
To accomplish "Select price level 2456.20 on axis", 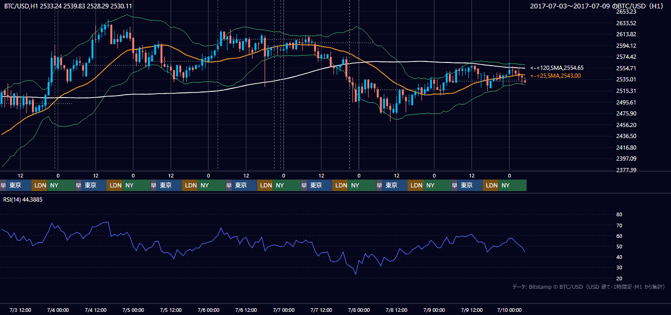I will tap(626, 125).
